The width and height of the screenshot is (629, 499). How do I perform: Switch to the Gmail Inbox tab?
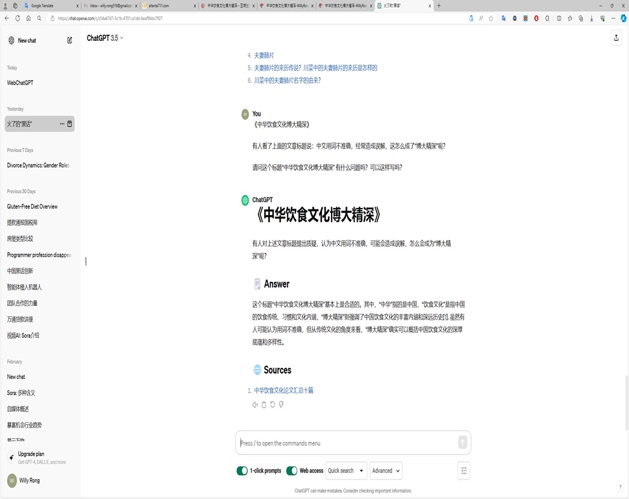click(110, 6)
